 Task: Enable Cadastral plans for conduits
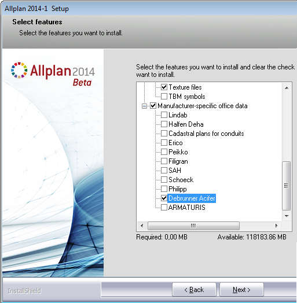pos(164,134)
